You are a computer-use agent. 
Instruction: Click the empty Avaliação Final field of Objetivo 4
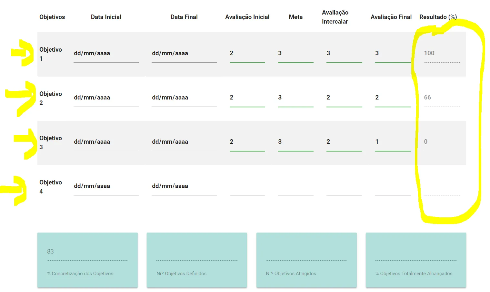(x=393, y=187)
